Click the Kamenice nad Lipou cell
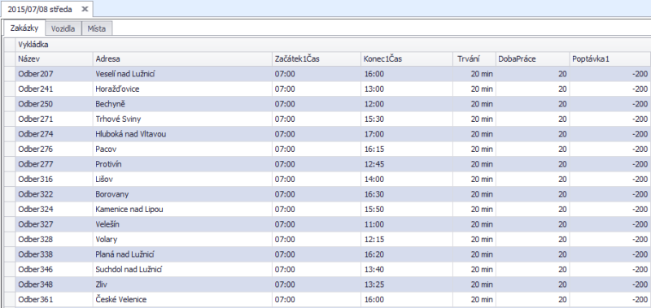 tap(182, 209)
